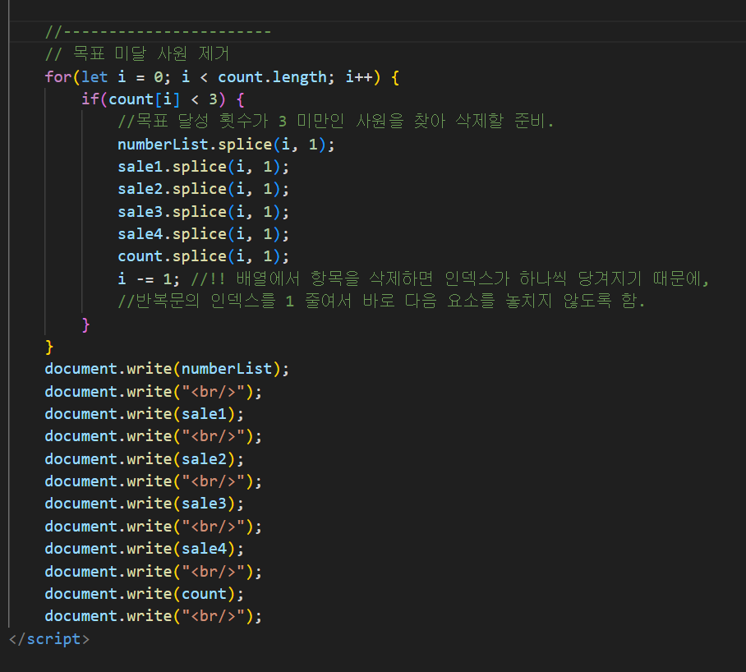
Task: Click the 'document.write(numberList);' line
Action: [x=167, y=369]
